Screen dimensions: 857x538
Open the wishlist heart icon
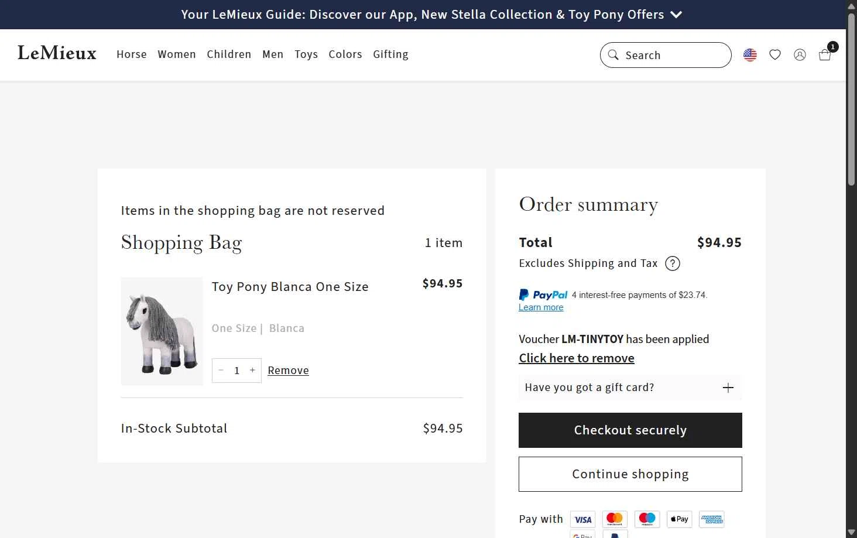pyautogui.click(x=775, y=55)
